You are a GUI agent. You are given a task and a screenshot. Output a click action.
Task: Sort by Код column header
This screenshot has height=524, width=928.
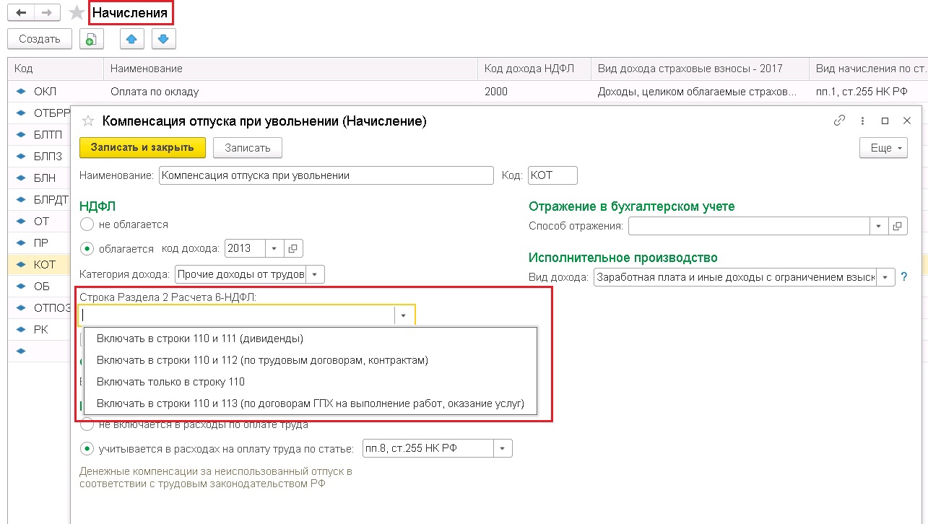tap(56, 69)
